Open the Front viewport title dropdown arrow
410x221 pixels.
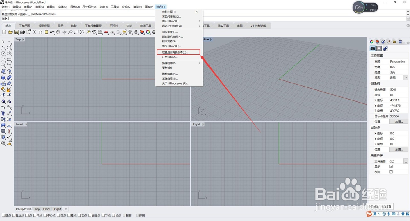click(x=26, y=124)
